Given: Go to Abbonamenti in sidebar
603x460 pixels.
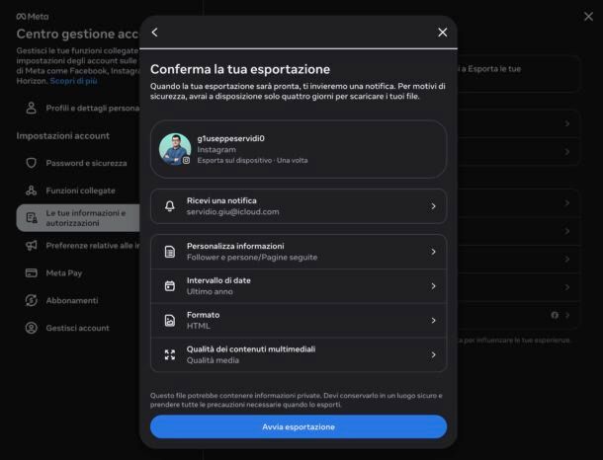Looking at the screenshot, I should point(78,300).
